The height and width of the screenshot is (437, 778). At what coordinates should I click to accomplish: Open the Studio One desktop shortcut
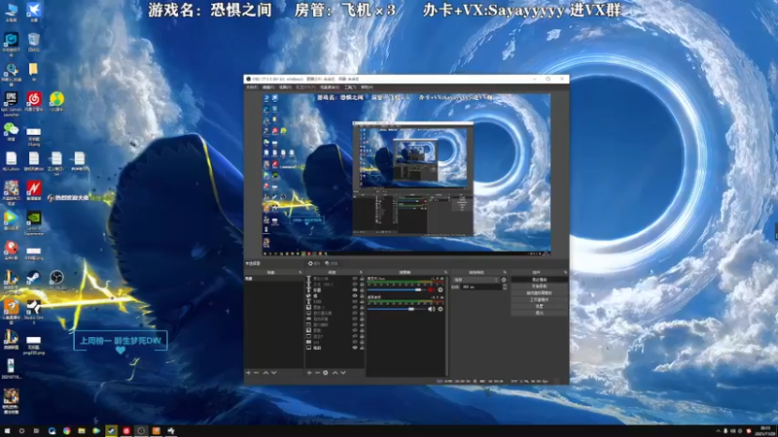[33, 311]
